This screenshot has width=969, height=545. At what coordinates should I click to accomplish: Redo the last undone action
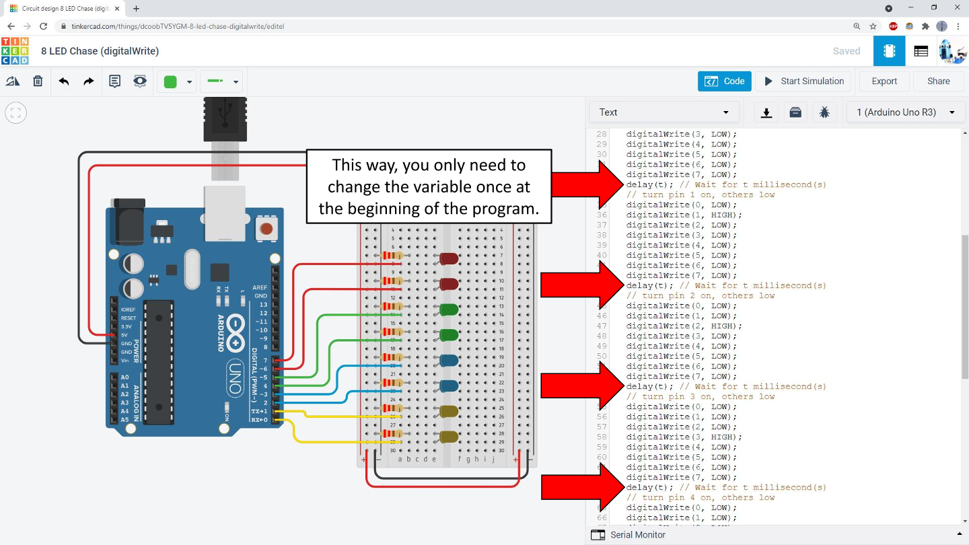click(x=89, y=81)
